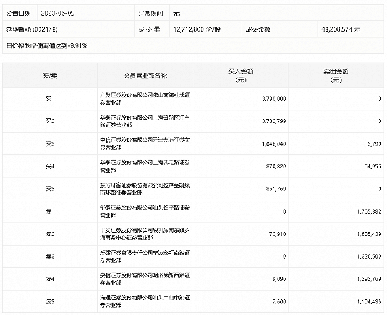Select buy amount 9,096

coord(279,279)
